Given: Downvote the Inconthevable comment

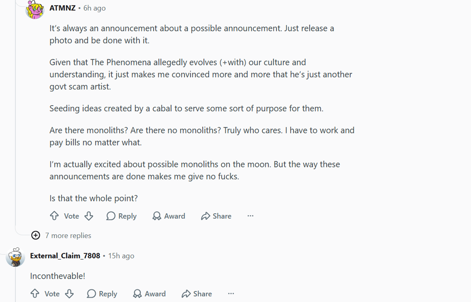Looking at the screenshot, I should click(69, 294).
